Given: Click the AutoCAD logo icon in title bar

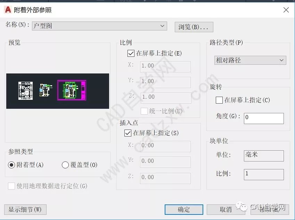Looking at the screenshot, I should [8, 10].
